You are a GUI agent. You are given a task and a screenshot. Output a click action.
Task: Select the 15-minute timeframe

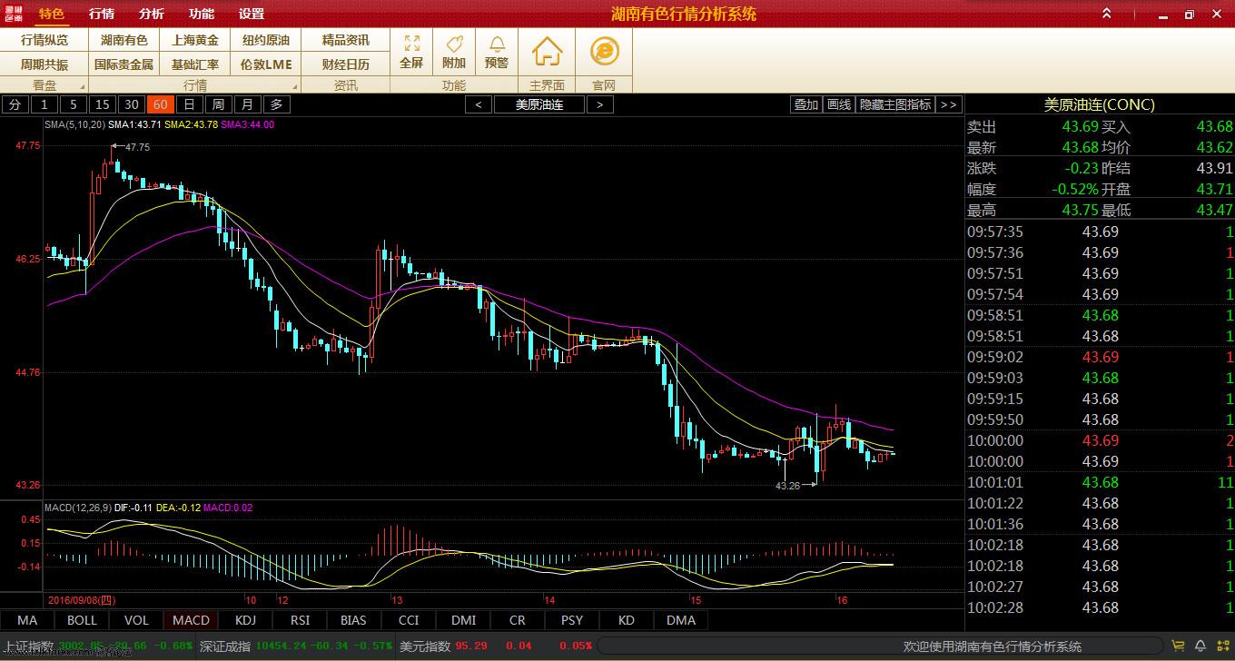coord(103,104)
